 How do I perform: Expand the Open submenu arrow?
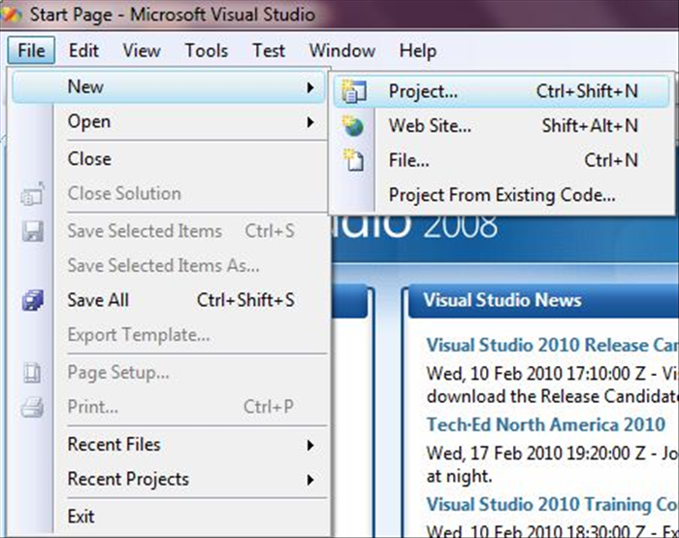[x=310, y=122]
